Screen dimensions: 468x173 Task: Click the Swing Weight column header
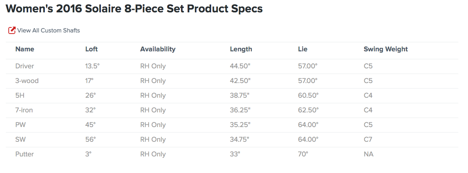pyautogui.click(x=386, y=49)
